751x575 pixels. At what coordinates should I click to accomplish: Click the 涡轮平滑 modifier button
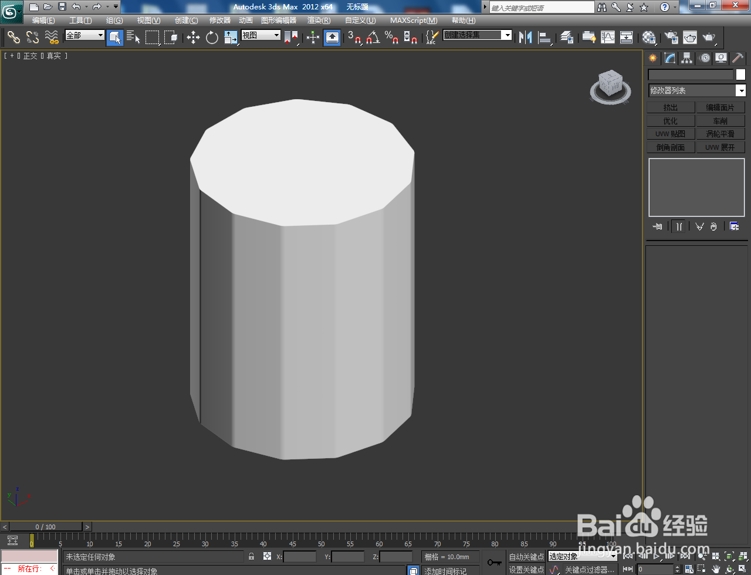[720, 134]
